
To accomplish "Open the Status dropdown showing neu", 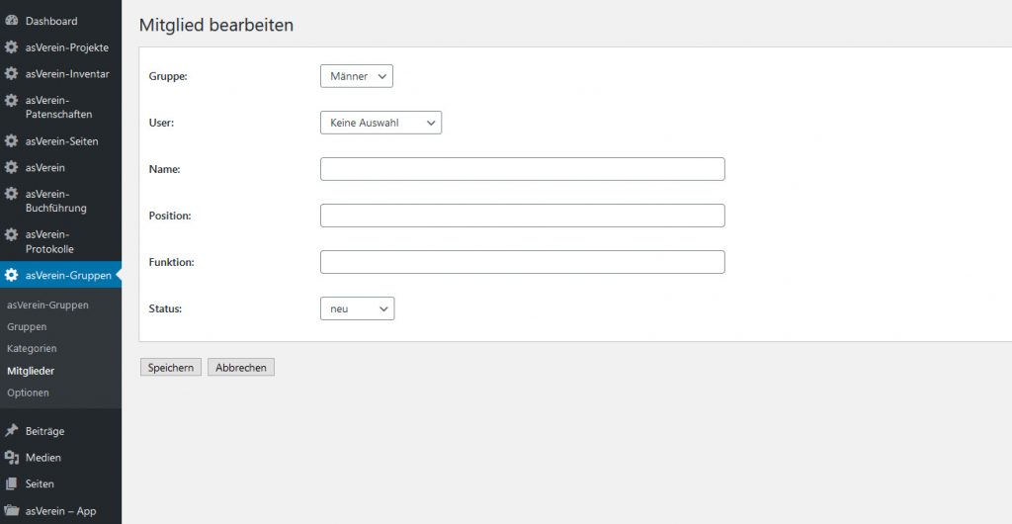I will (x=357, y=308).
